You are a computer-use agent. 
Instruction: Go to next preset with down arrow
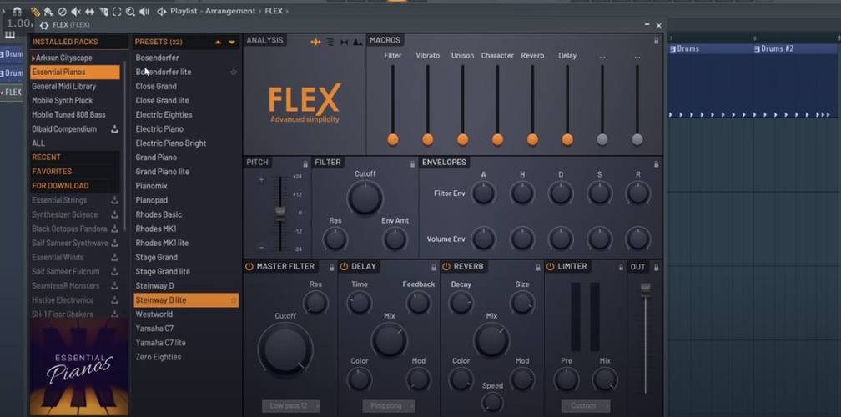(x=232, y=42)
